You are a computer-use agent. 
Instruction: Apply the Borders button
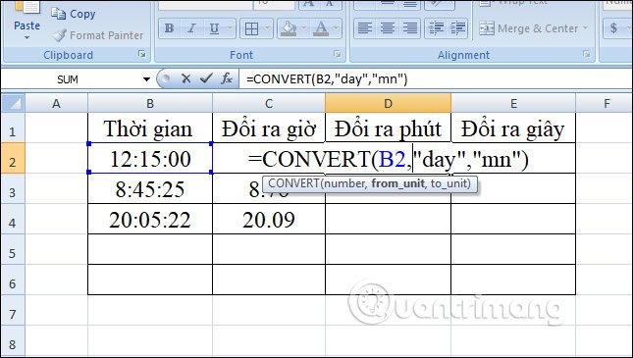pyautogui.click(x=251, y=28)
